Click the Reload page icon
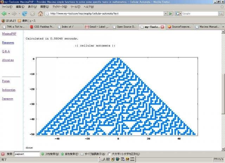 tap(24, 14)
